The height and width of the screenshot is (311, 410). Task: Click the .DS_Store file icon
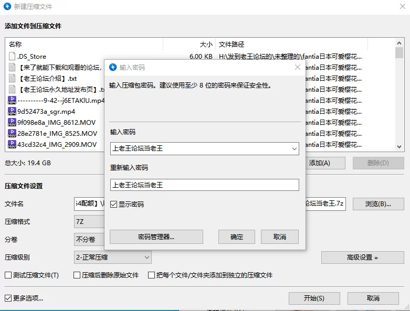[x=12, y=56]
